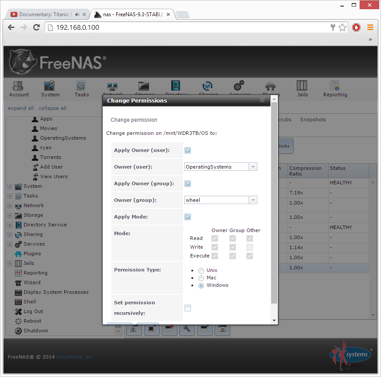Open the Network toolbar icon
Image resolution: width=381 pixels, height=377 pixels.
coord(112,87)
